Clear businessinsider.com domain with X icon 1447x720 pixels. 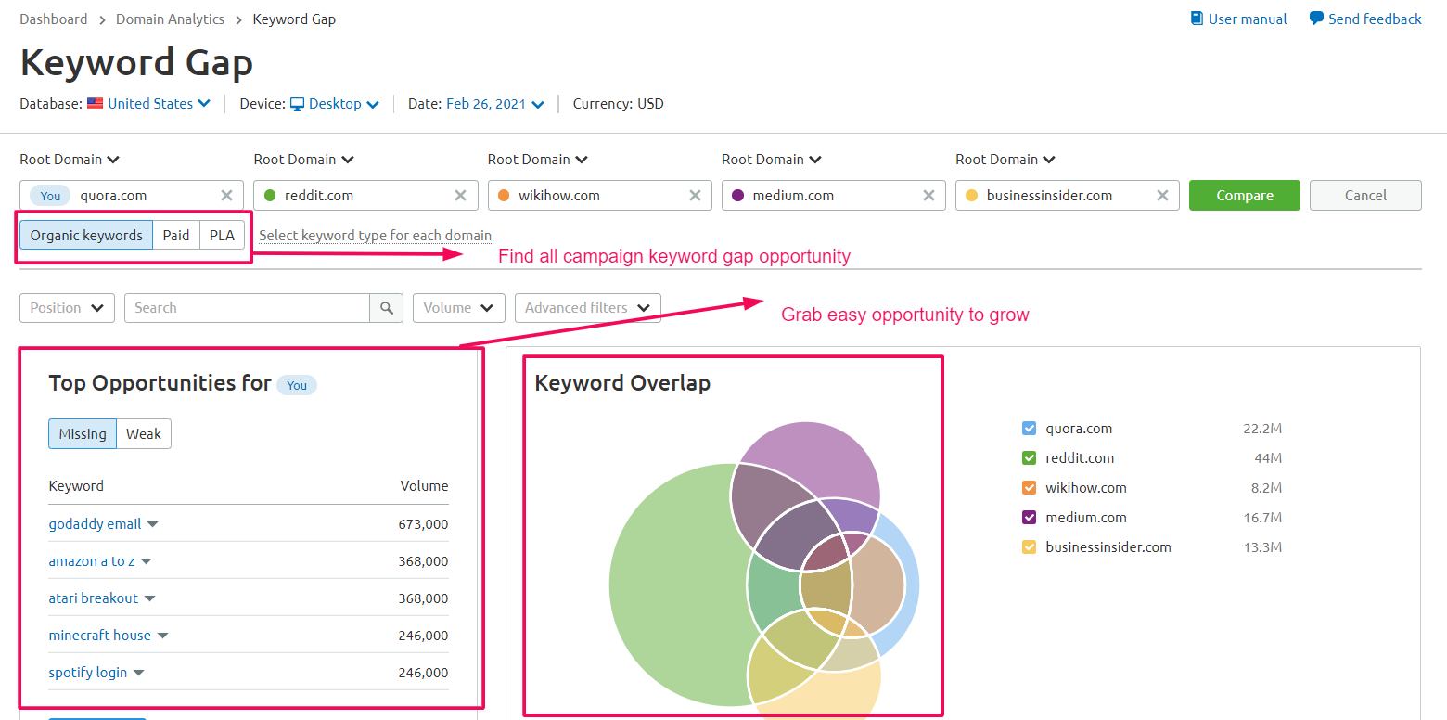[x=1162, y=196]
